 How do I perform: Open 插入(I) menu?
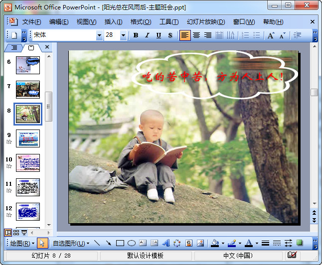113,22
